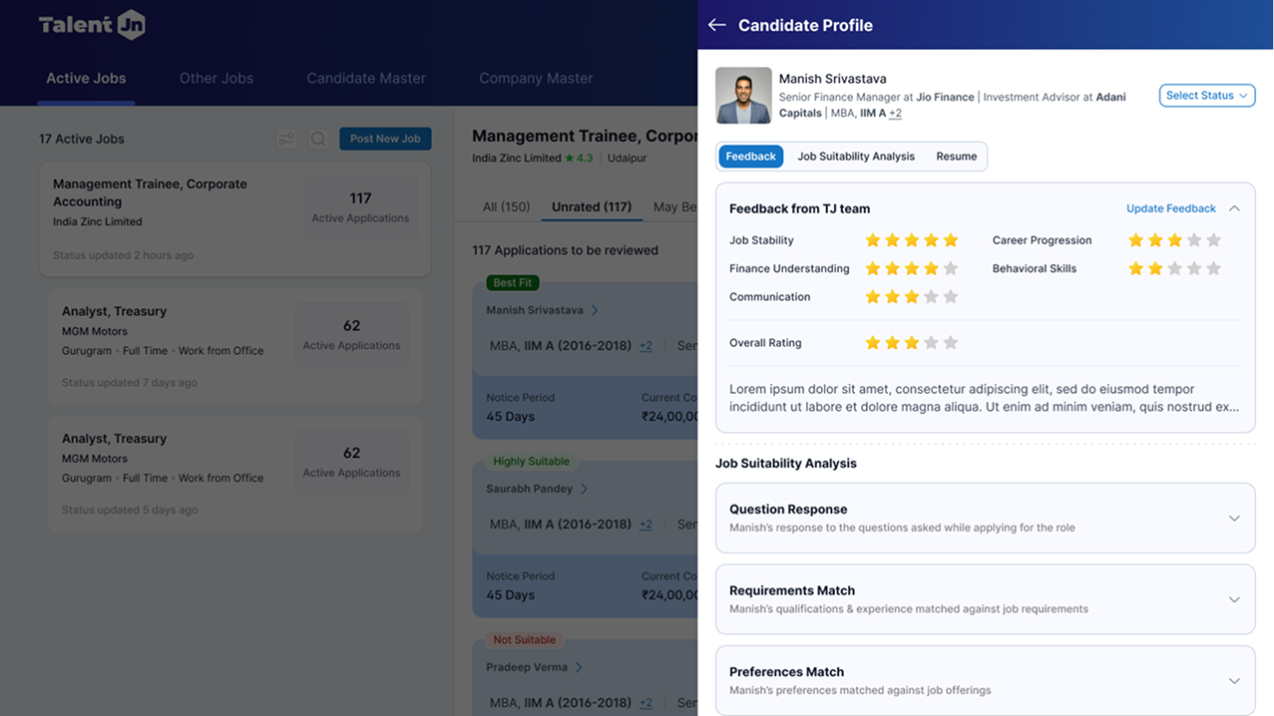Click Manish Srivastava's profile photo
The width and height of the screenshot is (1274, 716).
tap(743, 96)
